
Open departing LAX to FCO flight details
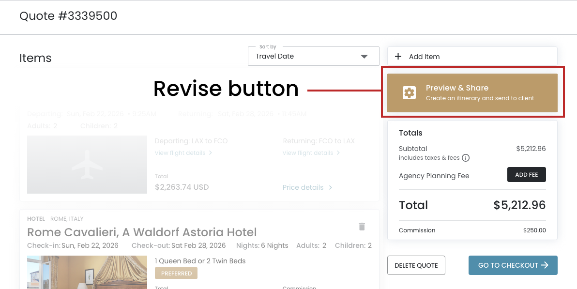coord(180,153)
